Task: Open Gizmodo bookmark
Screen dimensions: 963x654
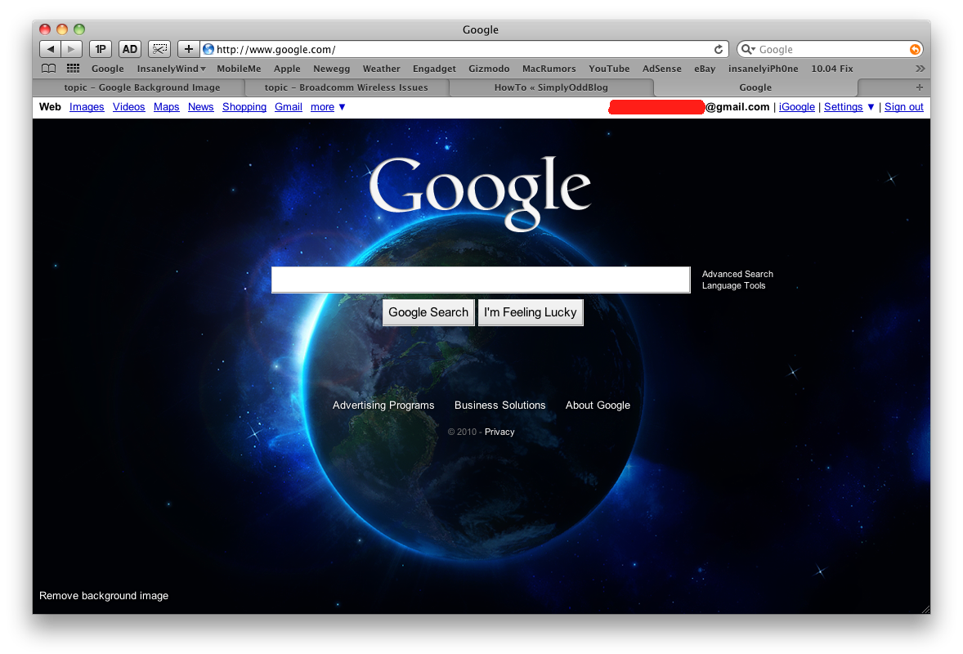Action: pyautogui.click(x=489, y=69)
